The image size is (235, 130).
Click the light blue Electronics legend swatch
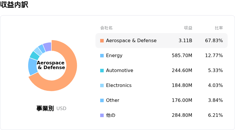point(102,85)
